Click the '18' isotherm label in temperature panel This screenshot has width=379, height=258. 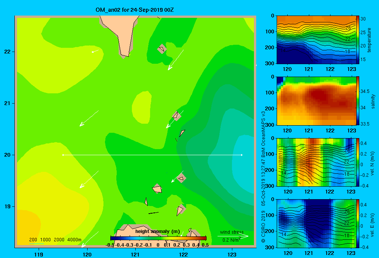point(347,51)
